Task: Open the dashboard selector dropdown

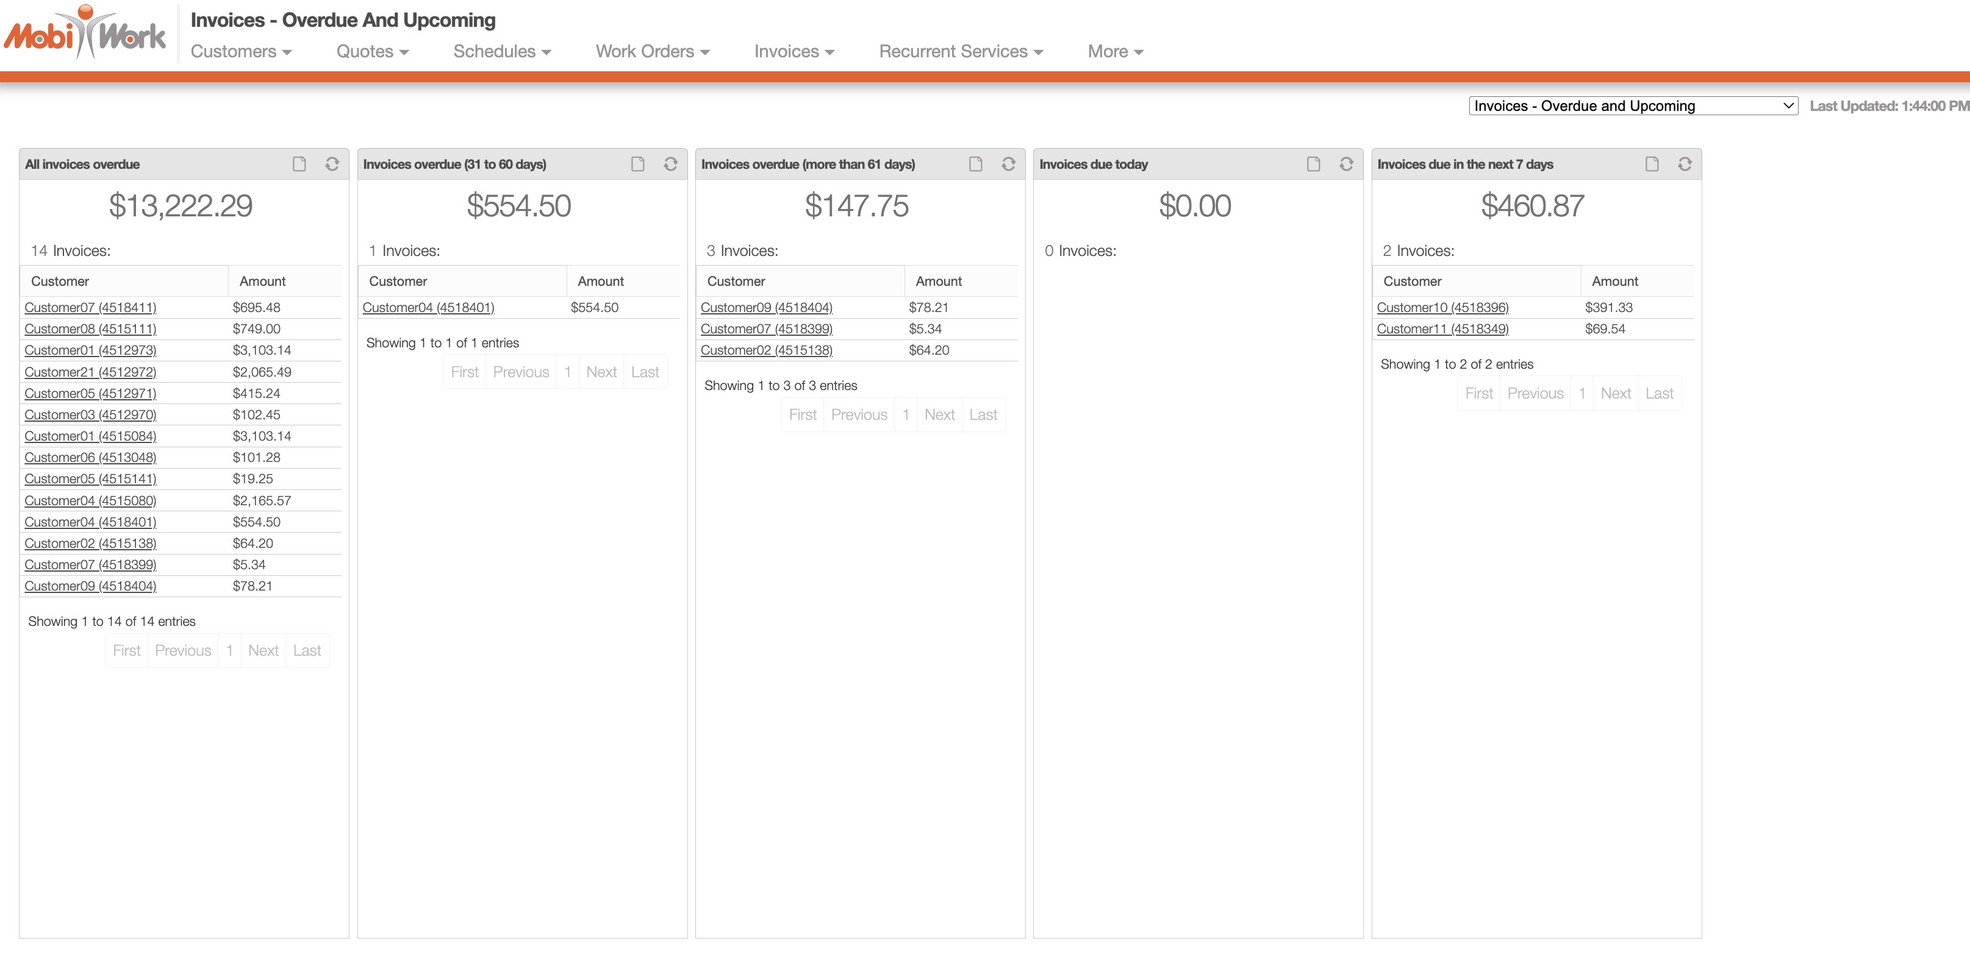Action: click(1633, 106)
